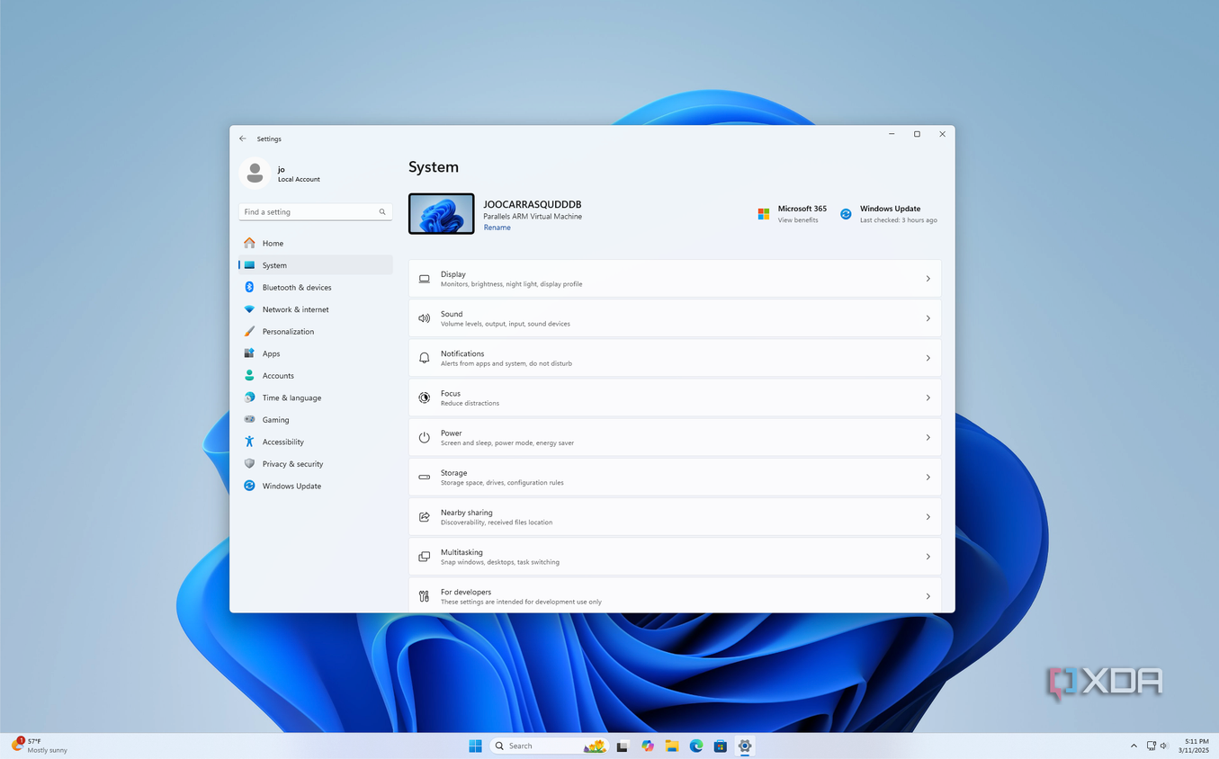Click the desktop wallpaper thumbnail of the PC
The width and height of the screenshot is (1219, 759).
pyautogui.click(x=441, y=214)
